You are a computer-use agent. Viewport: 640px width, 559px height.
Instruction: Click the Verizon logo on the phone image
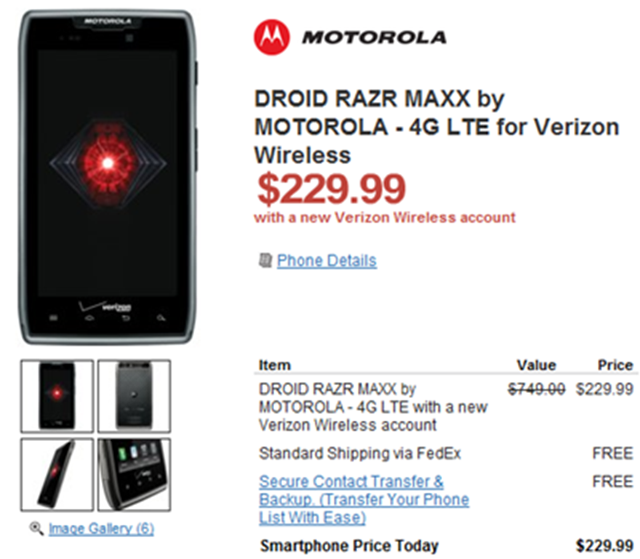pos(108,306)
